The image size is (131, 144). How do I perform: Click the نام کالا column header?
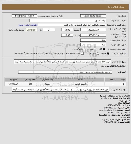(x=80, y=80)
